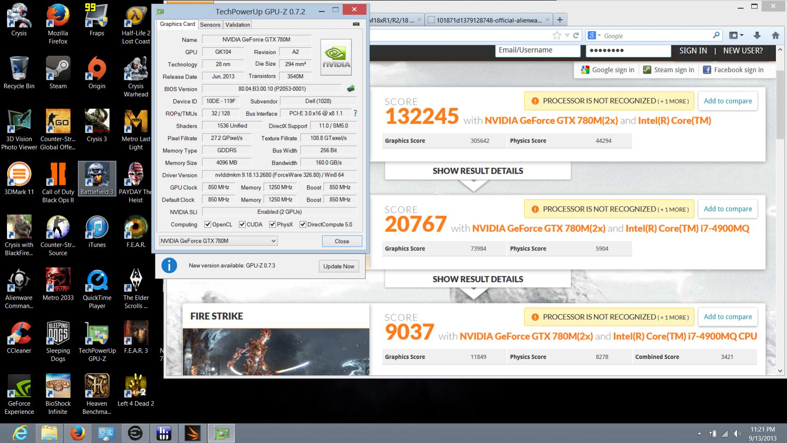Click the Bus Interface question mark
Screen dimensions: 787x443
355,113
